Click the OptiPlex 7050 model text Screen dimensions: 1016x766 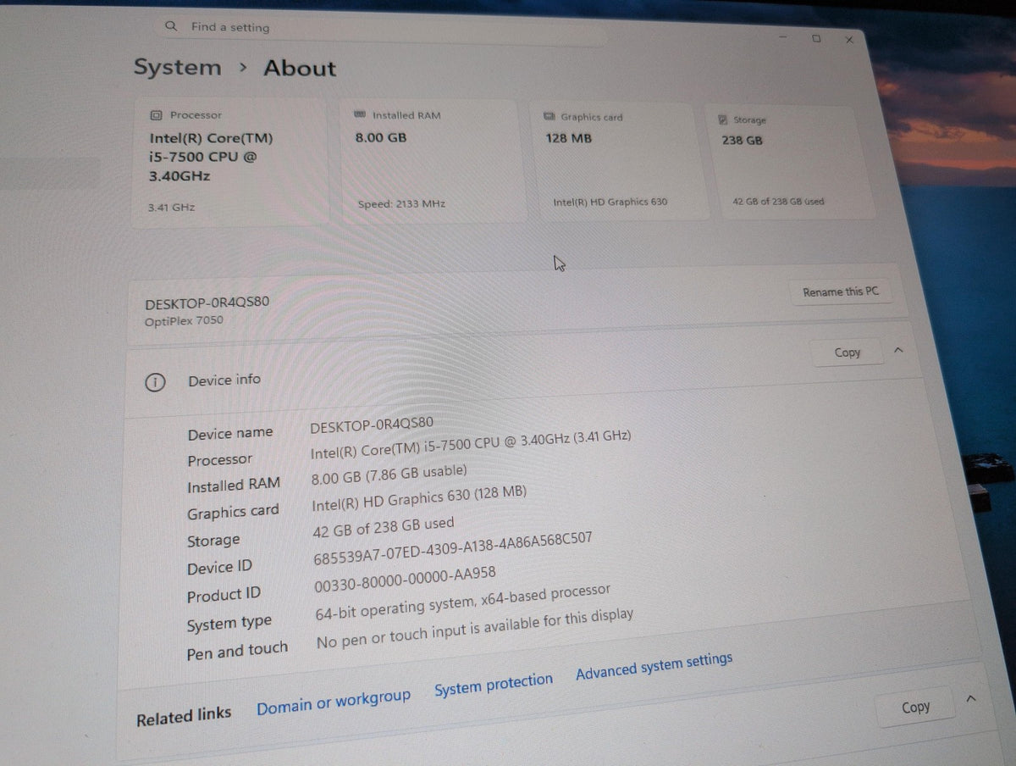point(184,320)
